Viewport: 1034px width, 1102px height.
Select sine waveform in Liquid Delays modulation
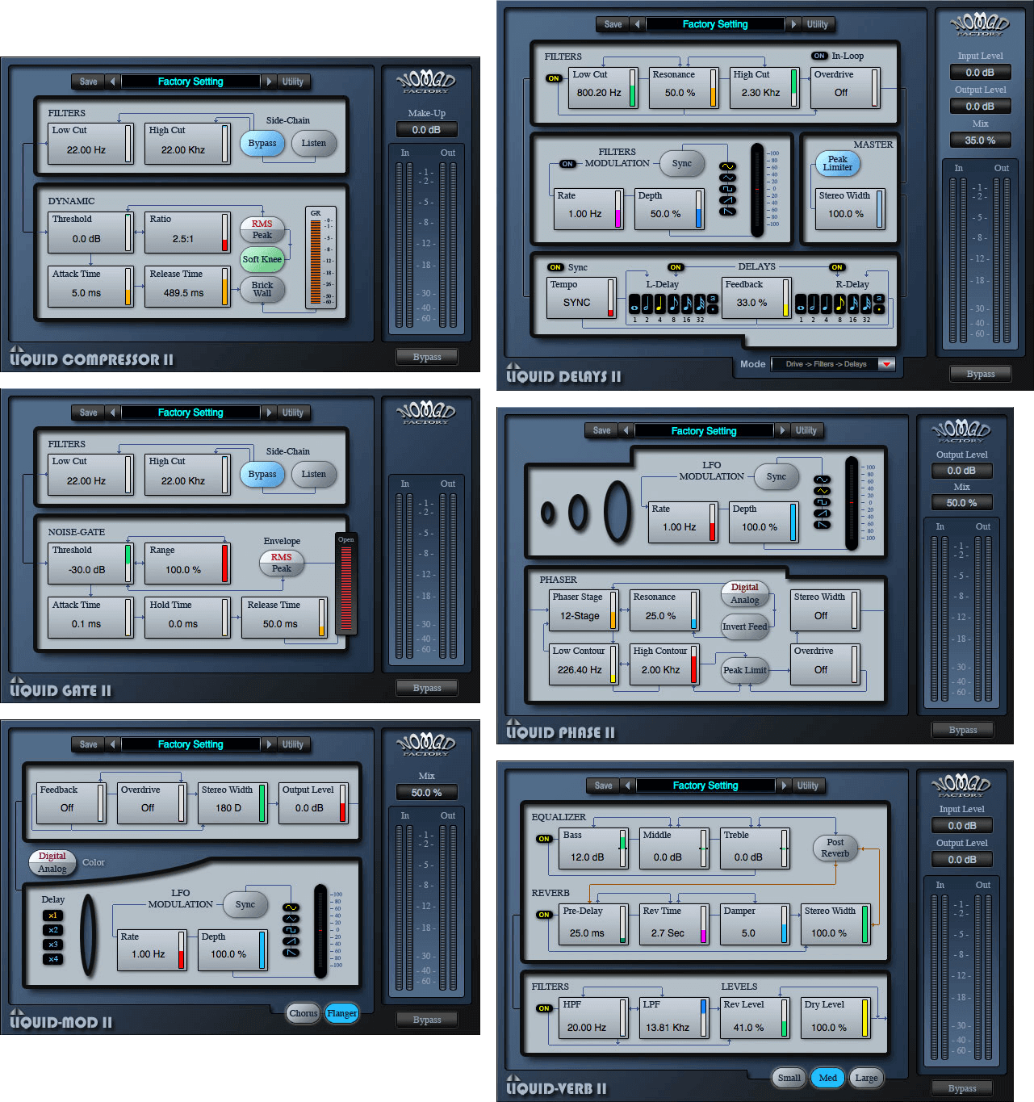tap(727, 166)
